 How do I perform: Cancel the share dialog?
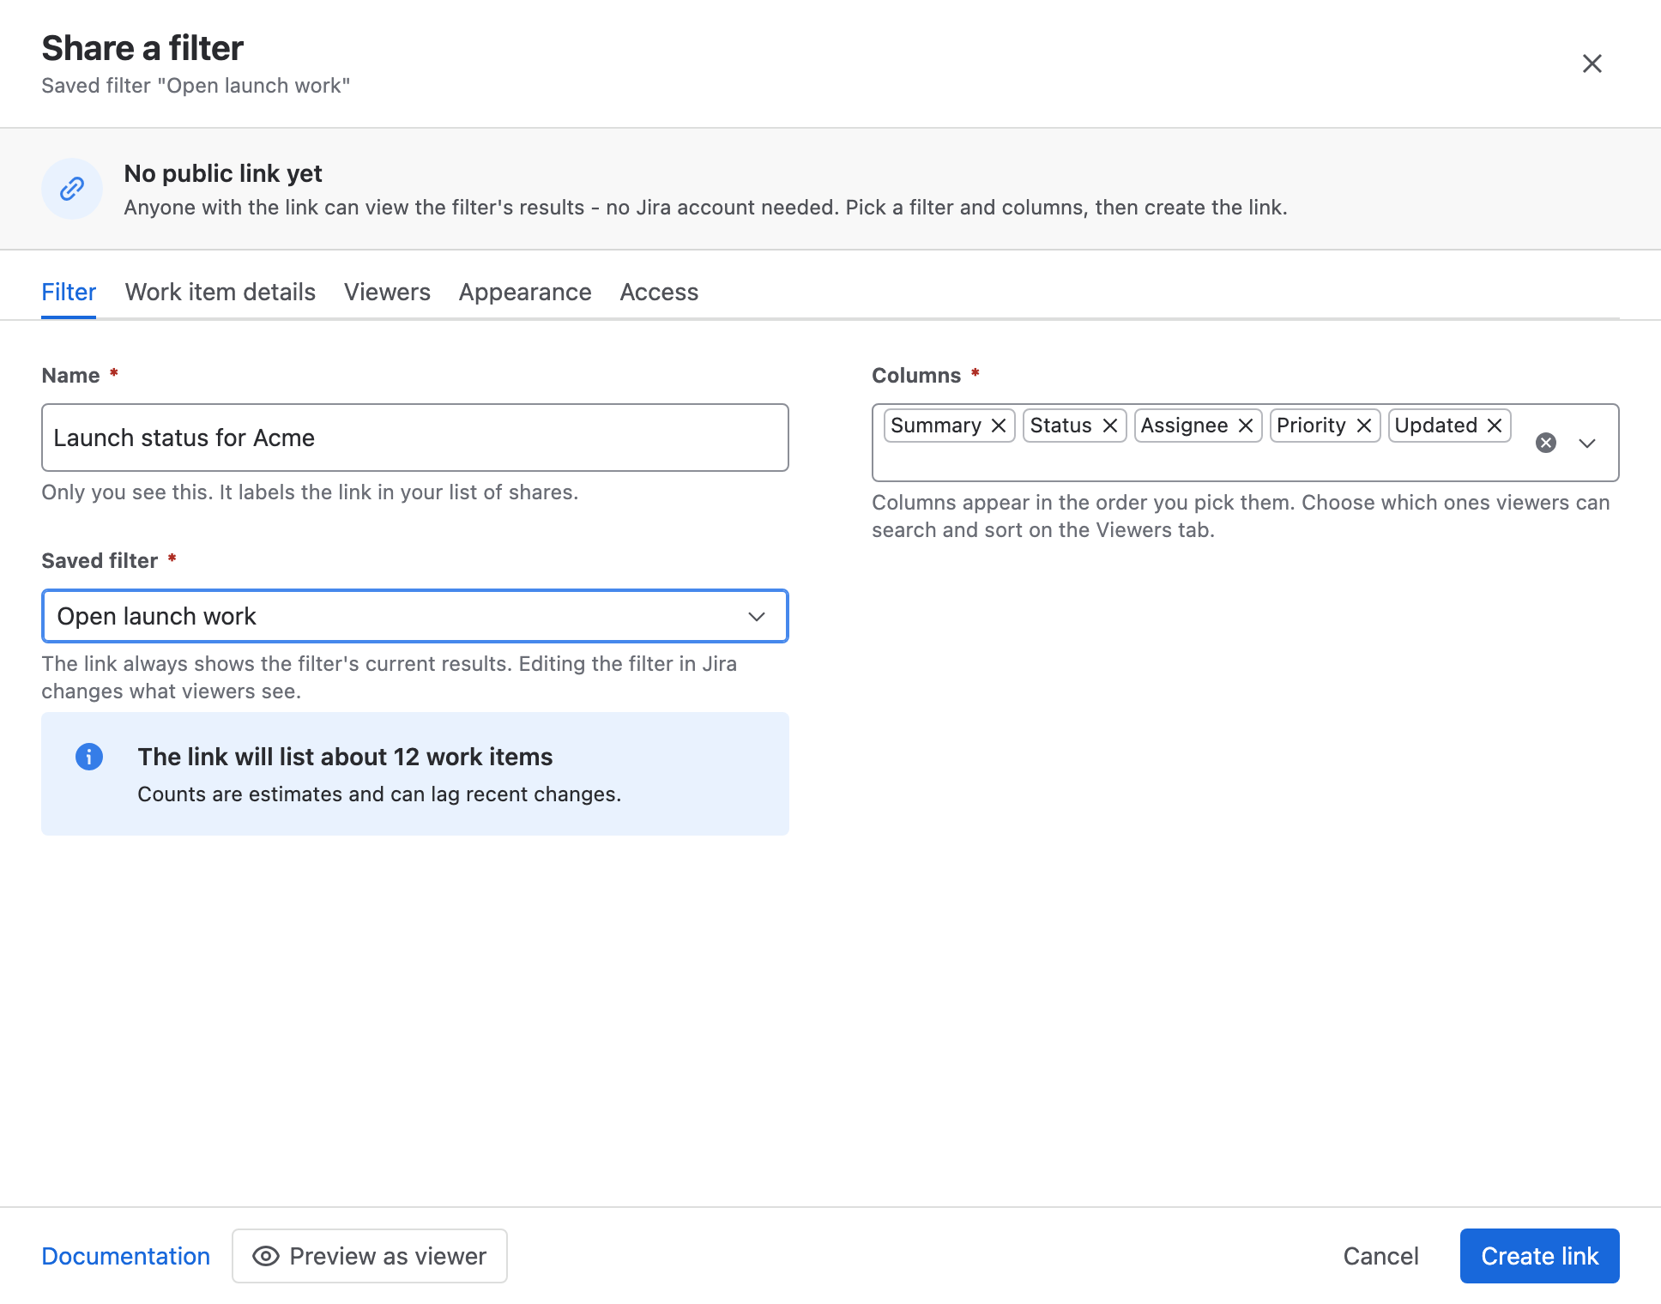coord(1380,1256)
